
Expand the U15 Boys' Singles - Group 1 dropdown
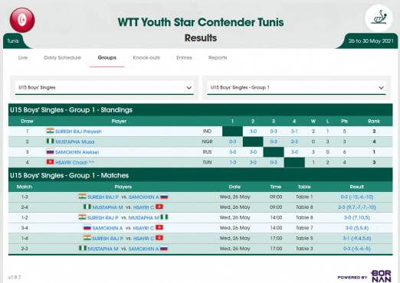[x=297, y=88]
